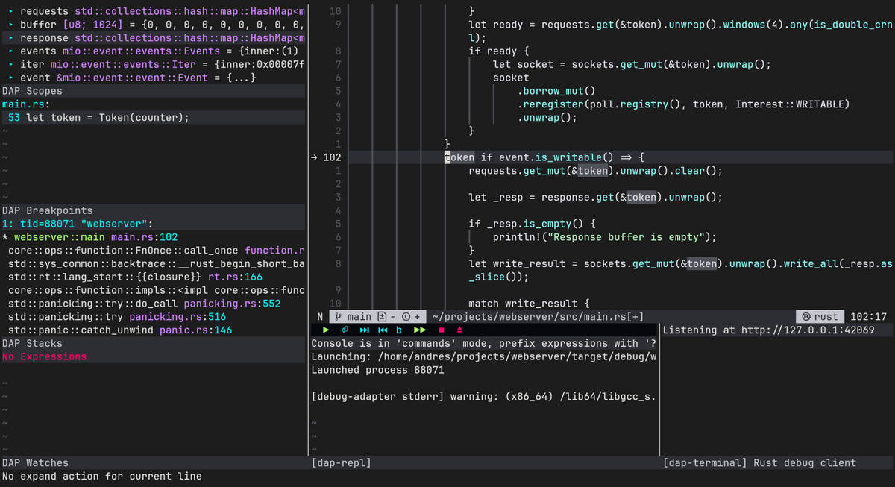Click the .reregister(poll.registry() code line
This screenshot has height=487, width=895.
click(684, 104)
